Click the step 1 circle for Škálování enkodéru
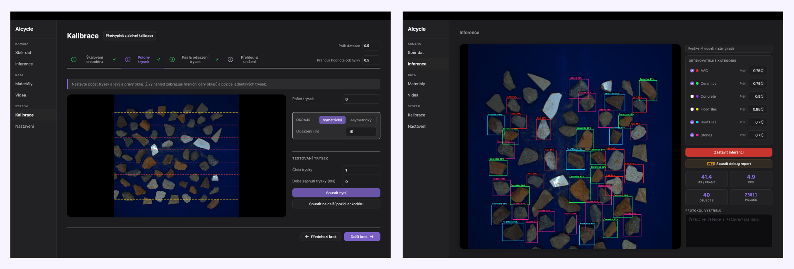 coord(74,60)
